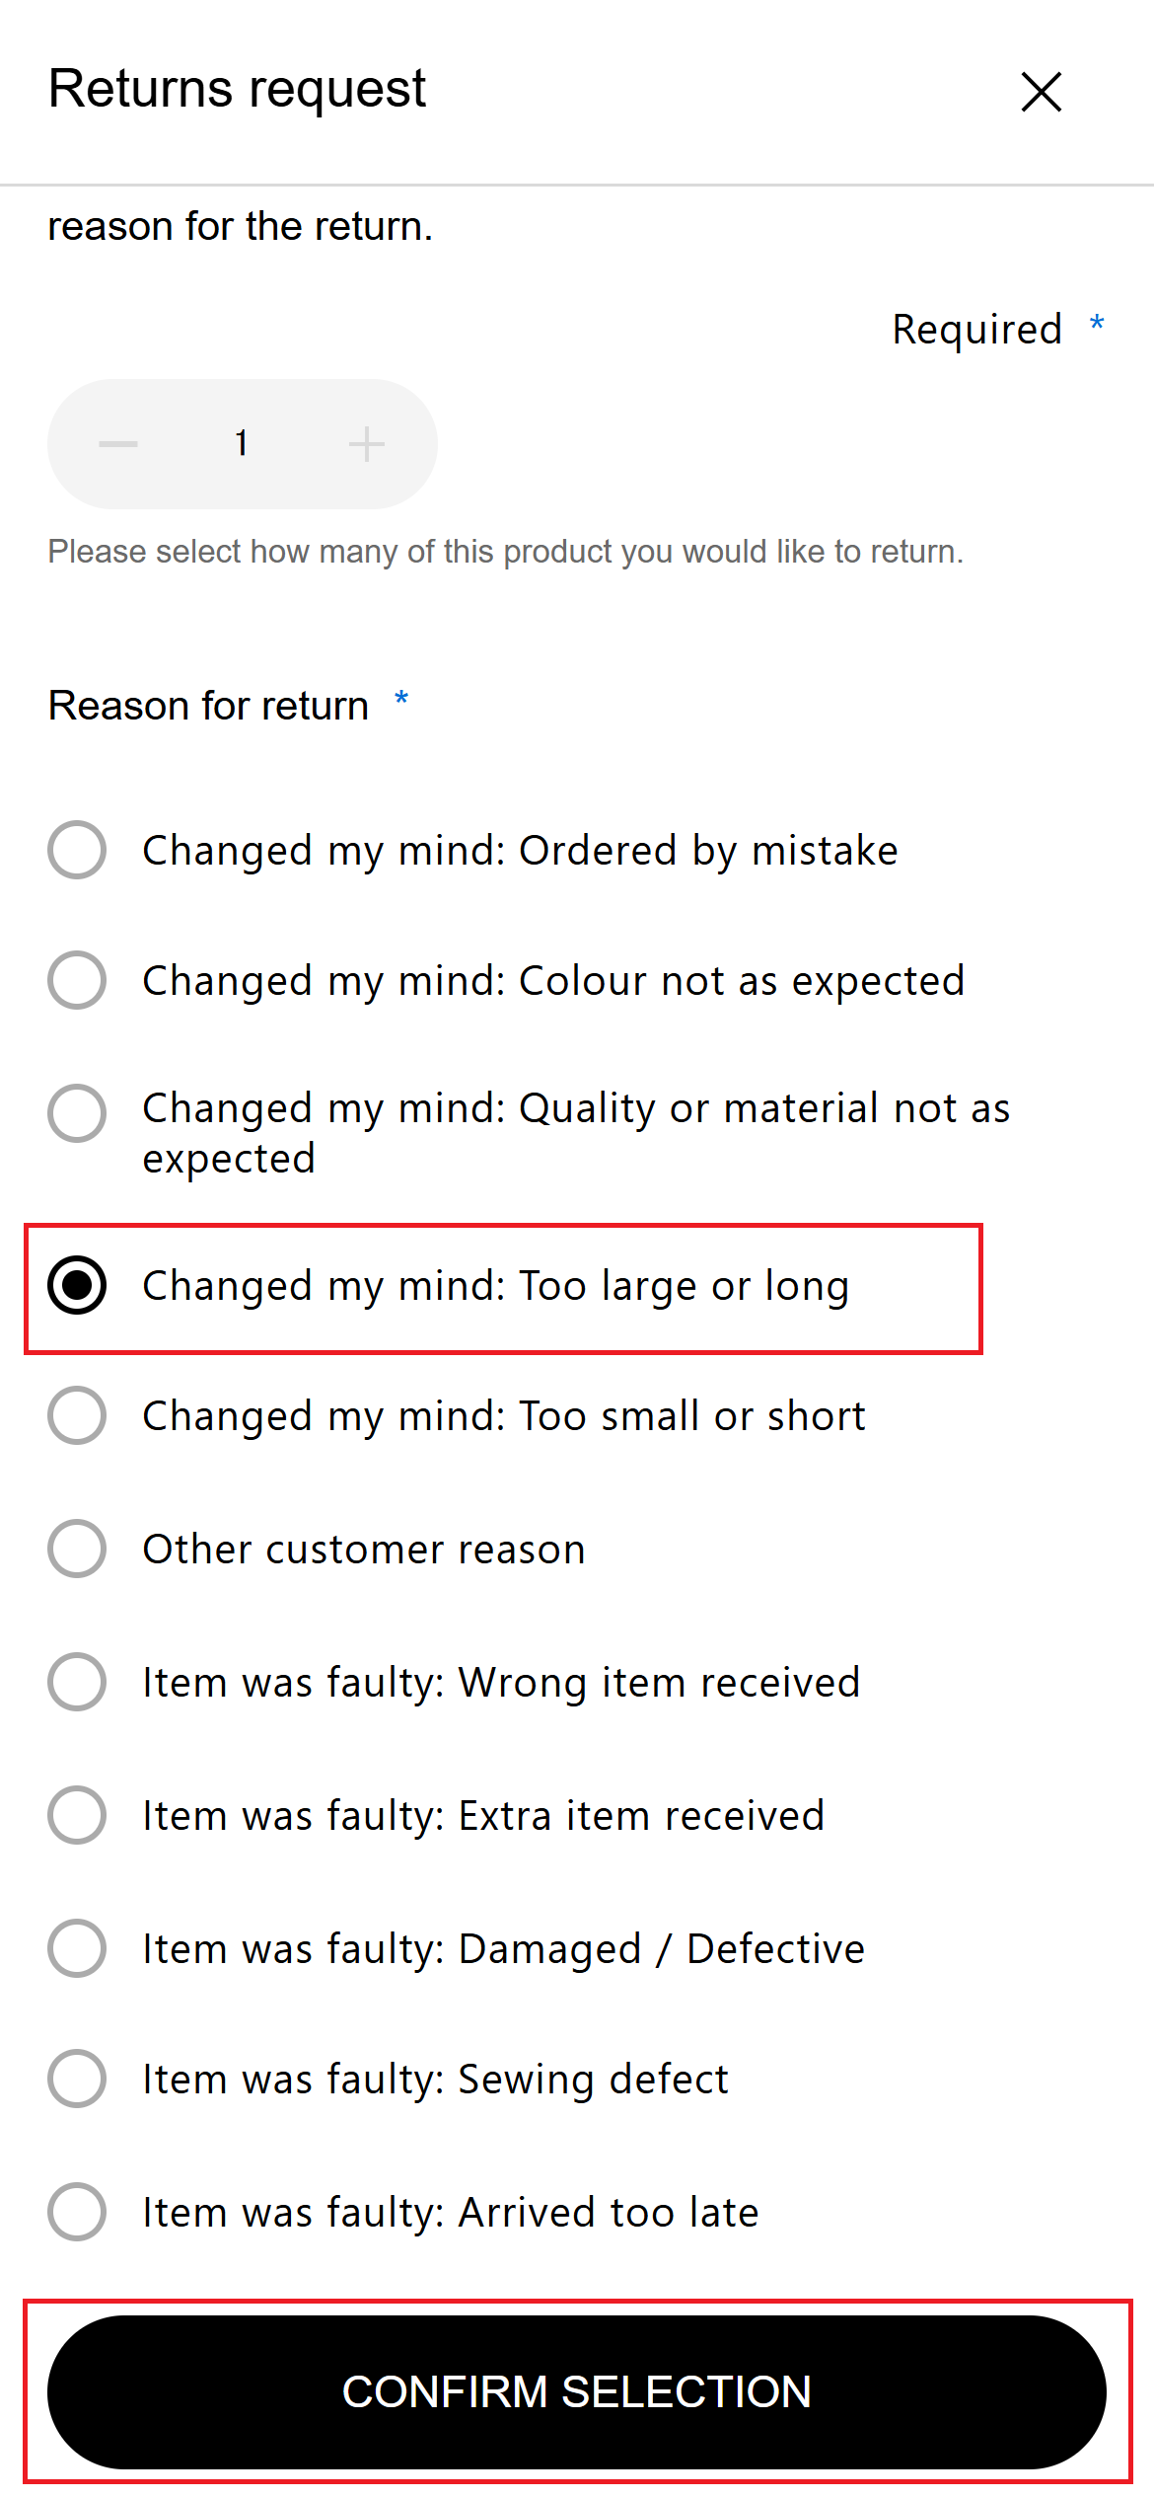Image resolution: width=1154 pixels, height=2498 pixels.
Task: Click the 'Returns request' title text
Action: 237,89
